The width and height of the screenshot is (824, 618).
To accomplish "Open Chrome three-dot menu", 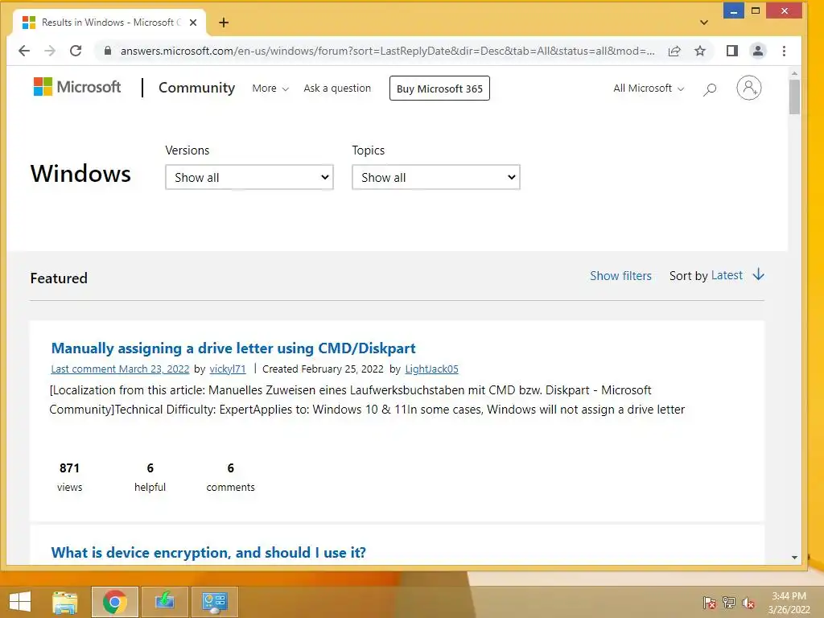I will click(784, 51).
